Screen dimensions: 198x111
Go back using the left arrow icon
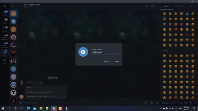click(21, 6)
